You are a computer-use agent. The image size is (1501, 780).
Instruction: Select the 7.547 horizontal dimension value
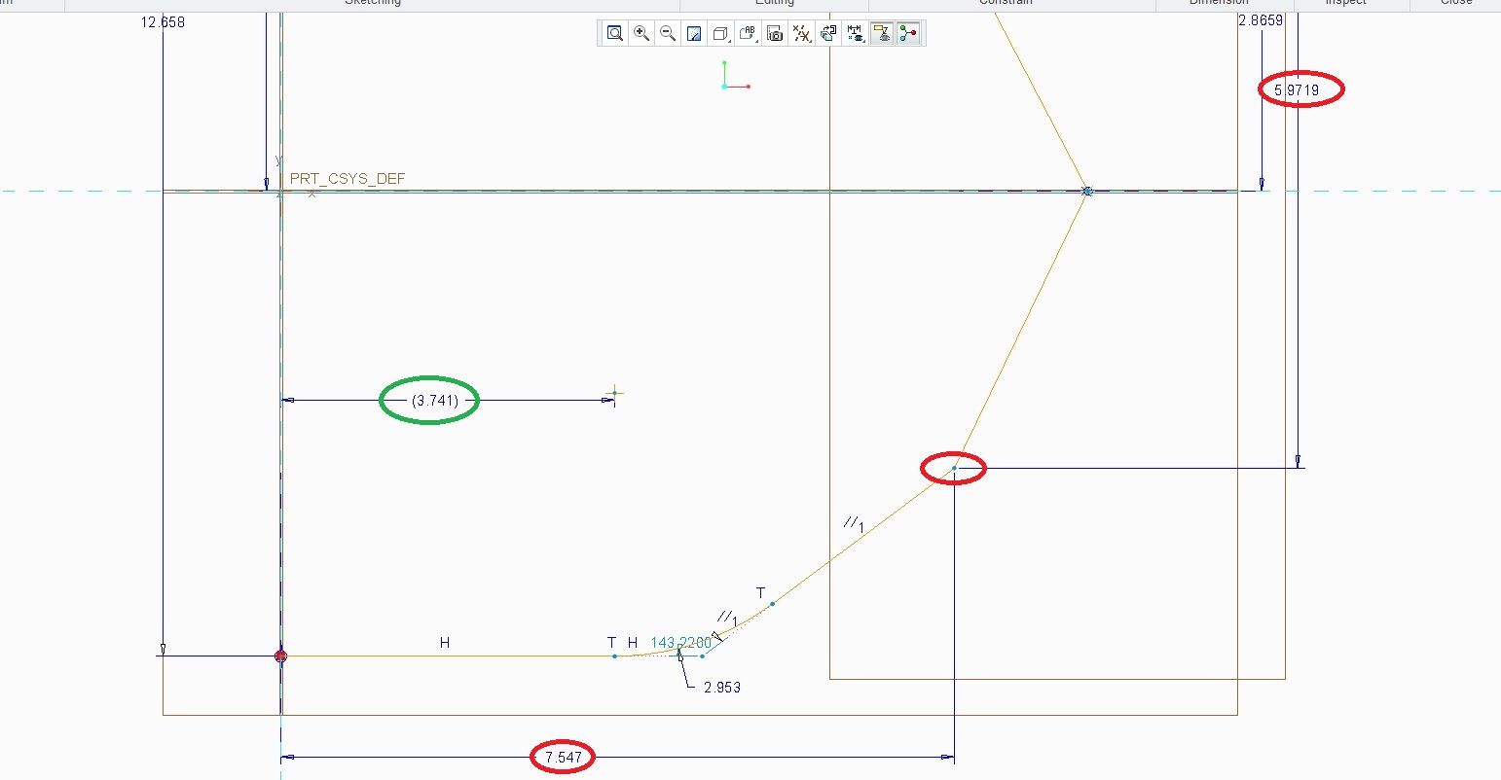click(563, 758)
